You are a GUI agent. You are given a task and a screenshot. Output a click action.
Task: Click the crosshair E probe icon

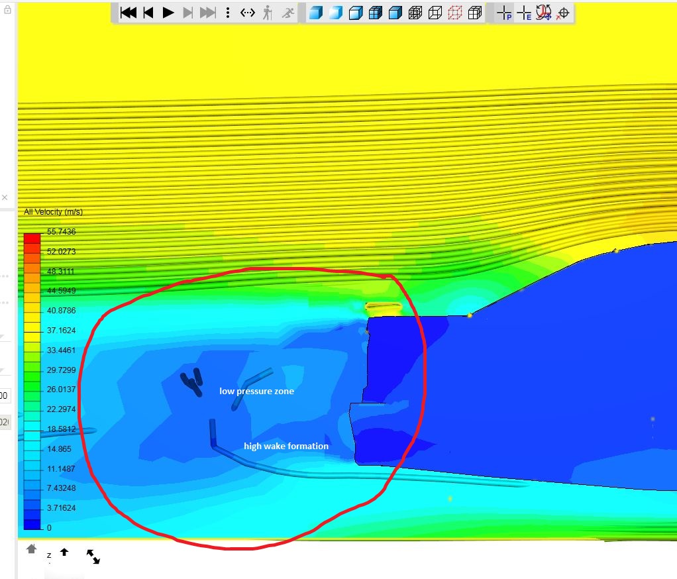pyautogui.click(x=524, y=13)
